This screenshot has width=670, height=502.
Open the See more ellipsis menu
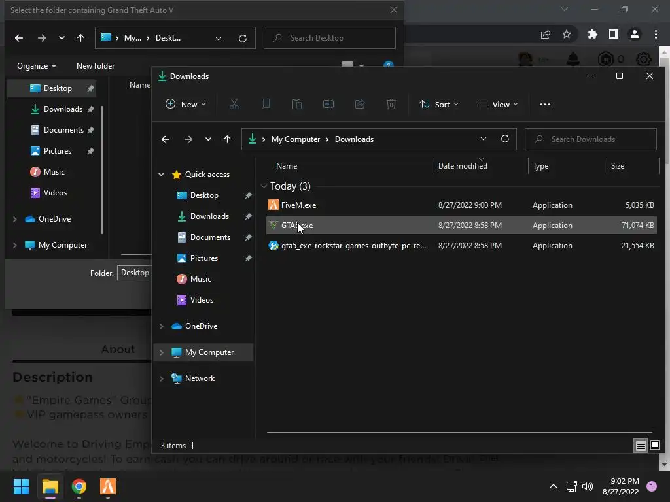[545, 104]
